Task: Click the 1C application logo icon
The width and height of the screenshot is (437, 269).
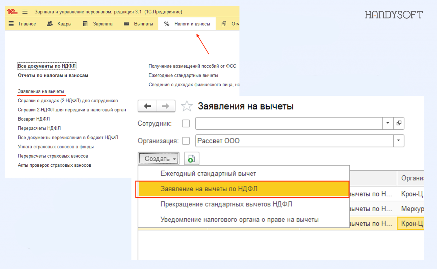Action: coord(12,11)
